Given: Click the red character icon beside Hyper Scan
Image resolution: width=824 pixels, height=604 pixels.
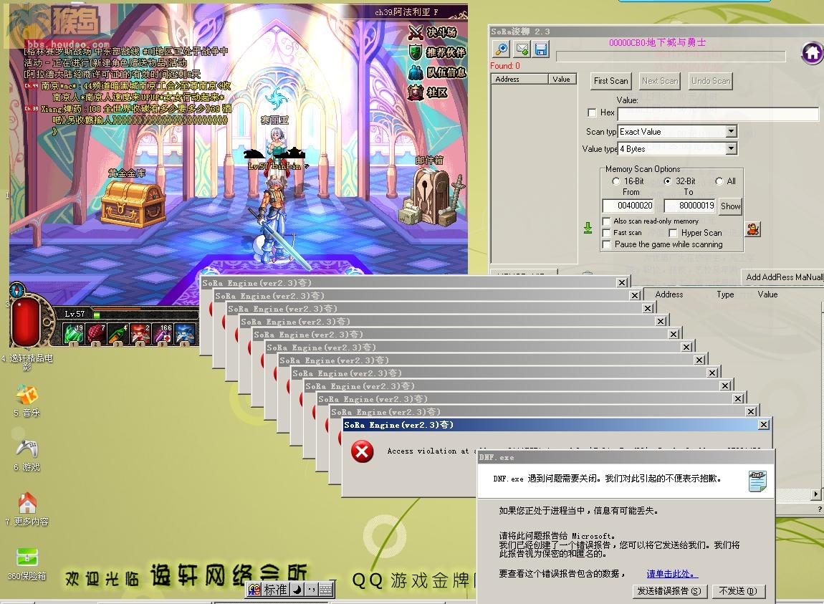Looking at the screenshot, I should pos(753,229).
